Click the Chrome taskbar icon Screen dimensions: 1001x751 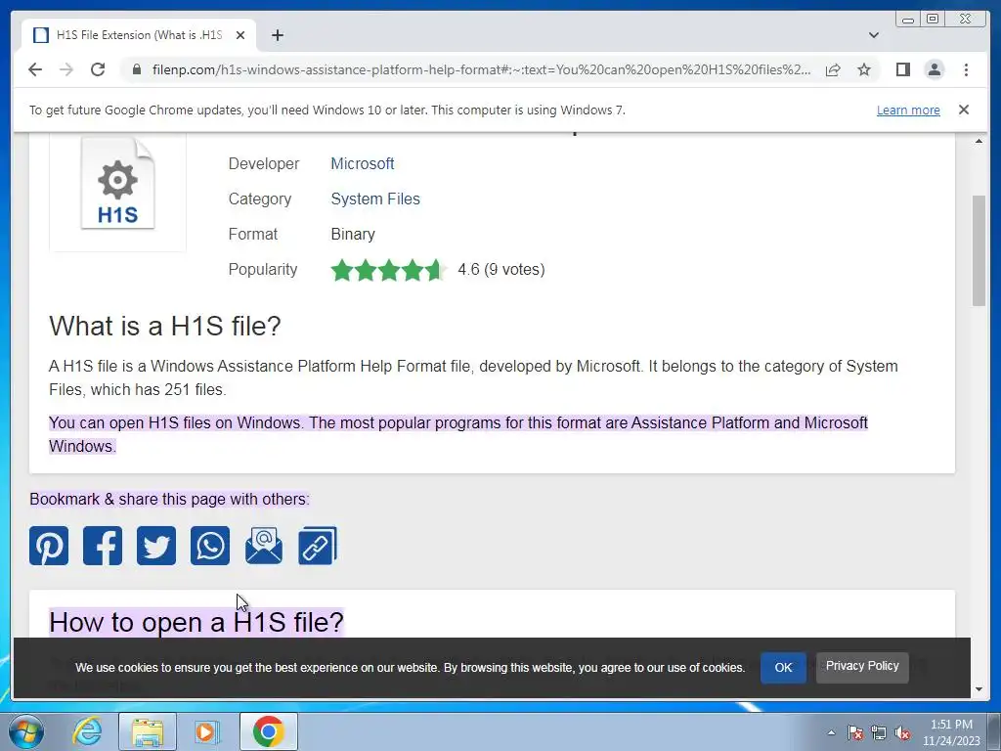[x=268, y=731]
